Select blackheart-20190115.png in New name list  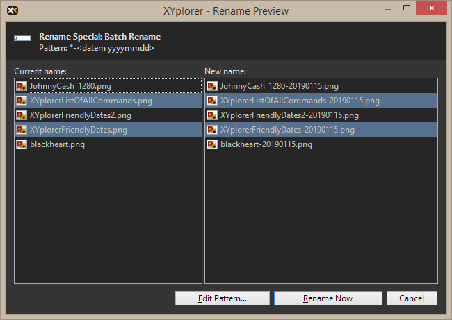[x=321, y=144]
